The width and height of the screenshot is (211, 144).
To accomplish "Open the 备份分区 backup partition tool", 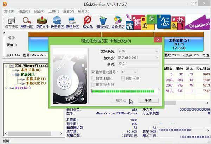I will pos(118,23).
